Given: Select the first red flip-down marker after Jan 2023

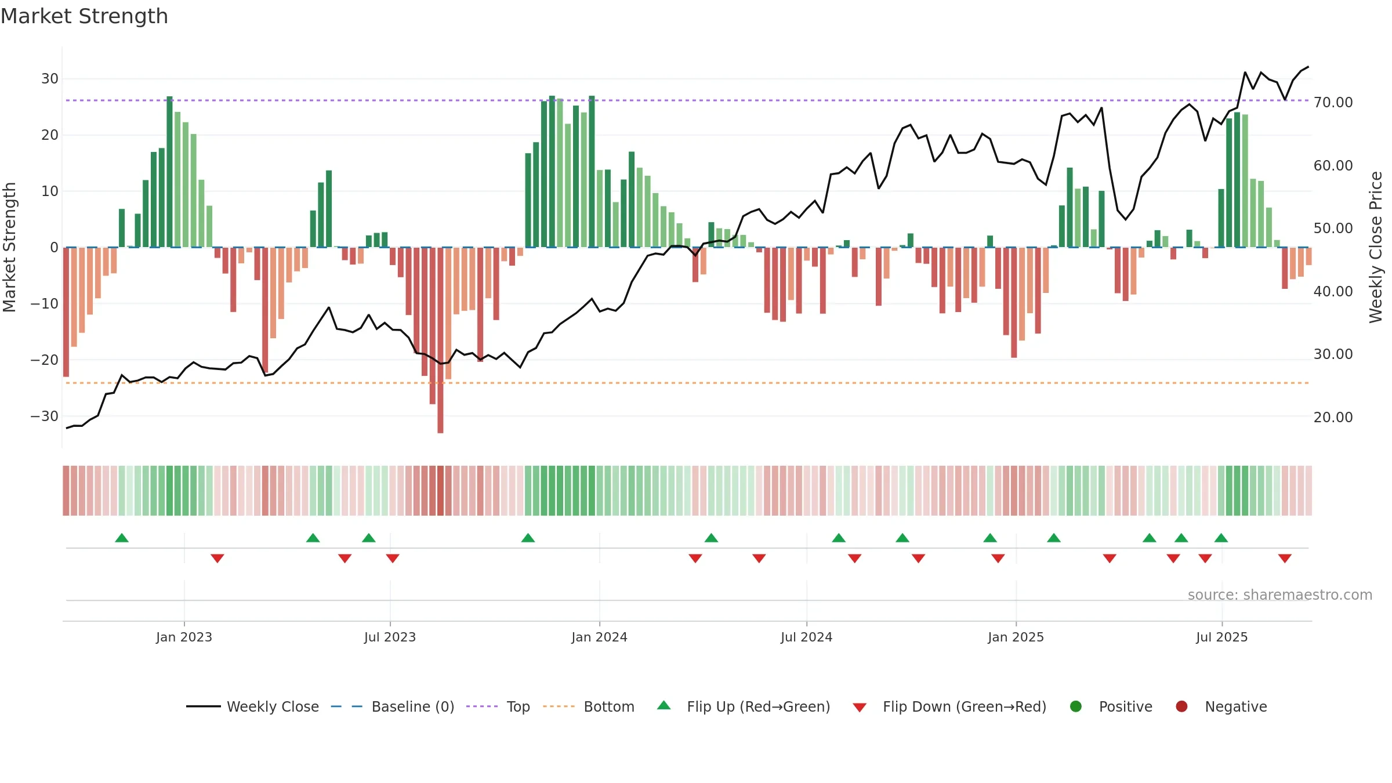Looking at the screenshot, I should point(217,558).
